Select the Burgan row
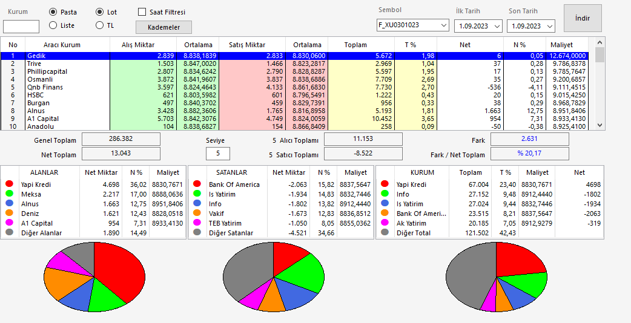 coord(294,103)
